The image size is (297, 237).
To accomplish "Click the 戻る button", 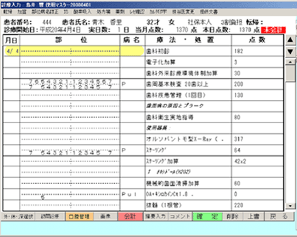I will tap(279, 216).
